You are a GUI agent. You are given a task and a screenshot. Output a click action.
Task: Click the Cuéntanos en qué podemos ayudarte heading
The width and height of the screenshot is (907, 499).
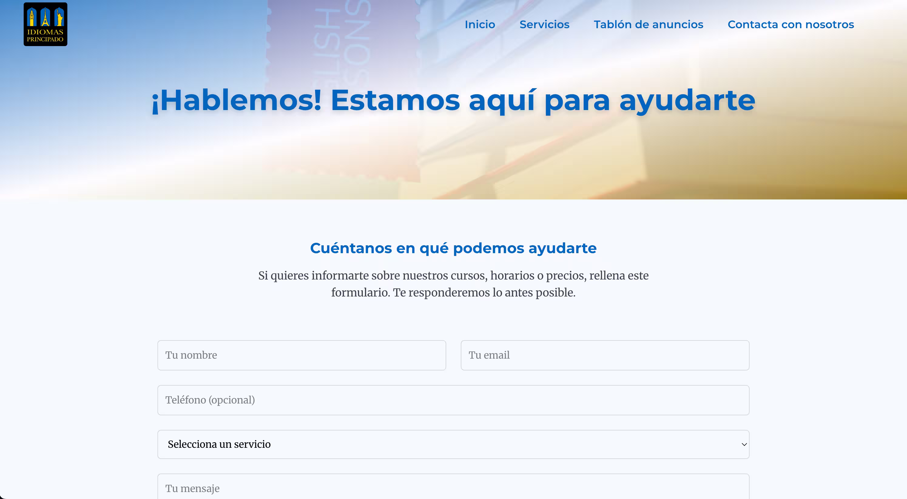tap(453, 248)
